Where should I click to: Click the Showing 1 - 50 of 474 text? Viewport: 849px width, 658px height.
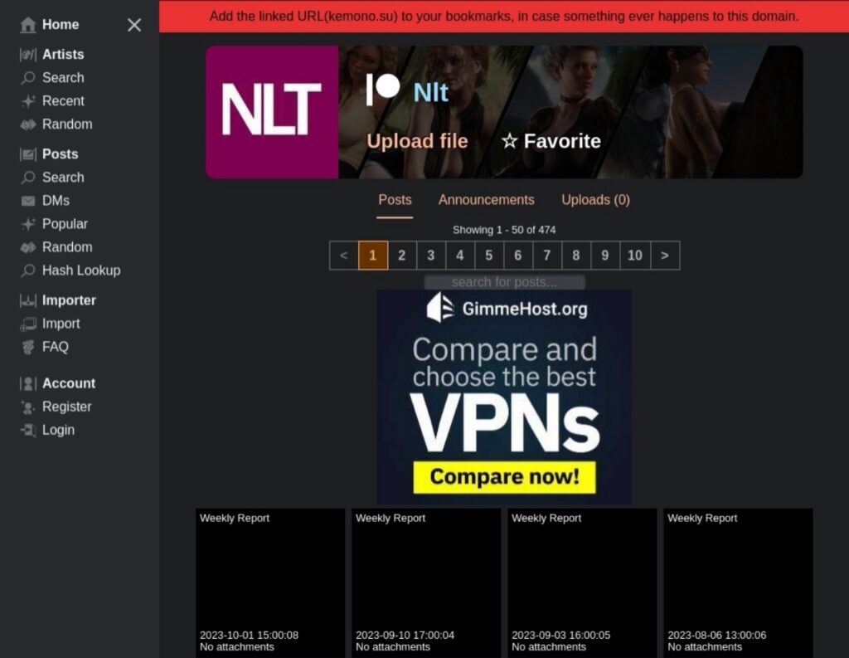point(504,230)
